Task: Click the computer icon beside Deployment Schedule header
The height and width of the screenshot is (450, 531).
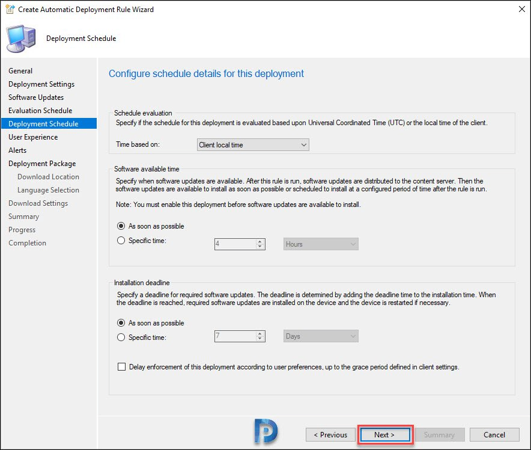Action: coord(21,39)
